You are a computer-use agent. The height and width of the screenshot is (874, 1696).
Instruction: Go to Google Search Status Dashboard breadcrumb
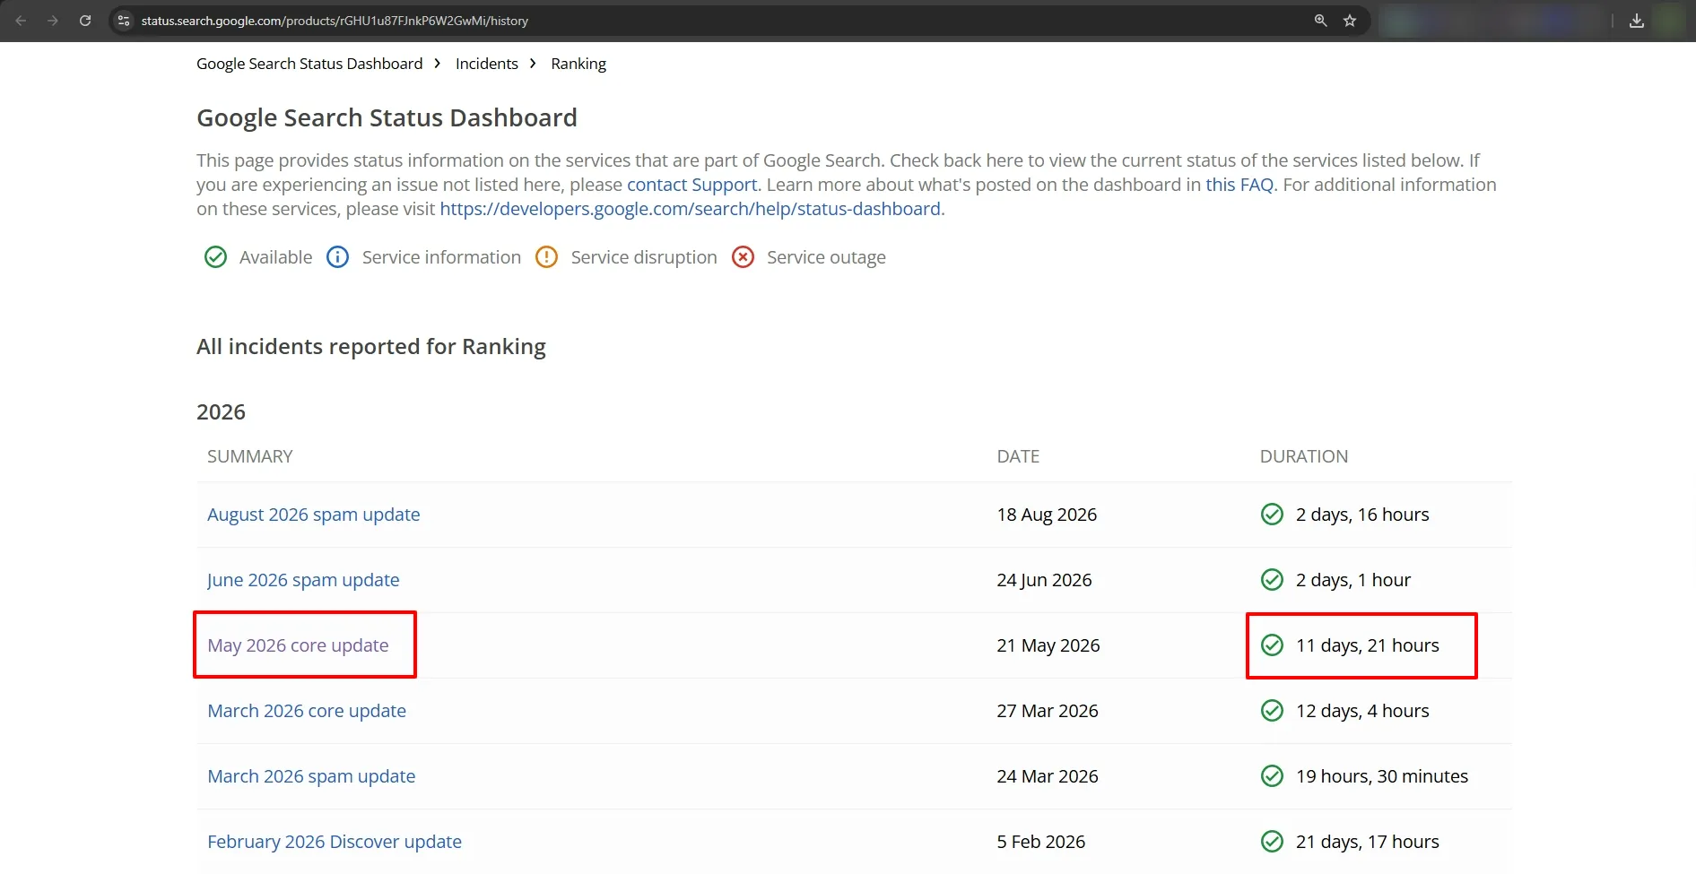pos(309,64)
